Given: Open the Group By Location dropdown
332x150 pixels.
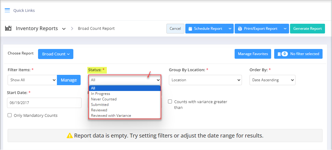Looking at the screenshot, I should point(205,80).
